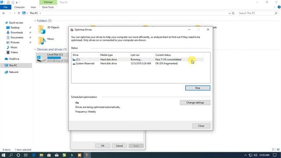
Task: Open Explorer Help question mark icon
Action: pos(279,7)
